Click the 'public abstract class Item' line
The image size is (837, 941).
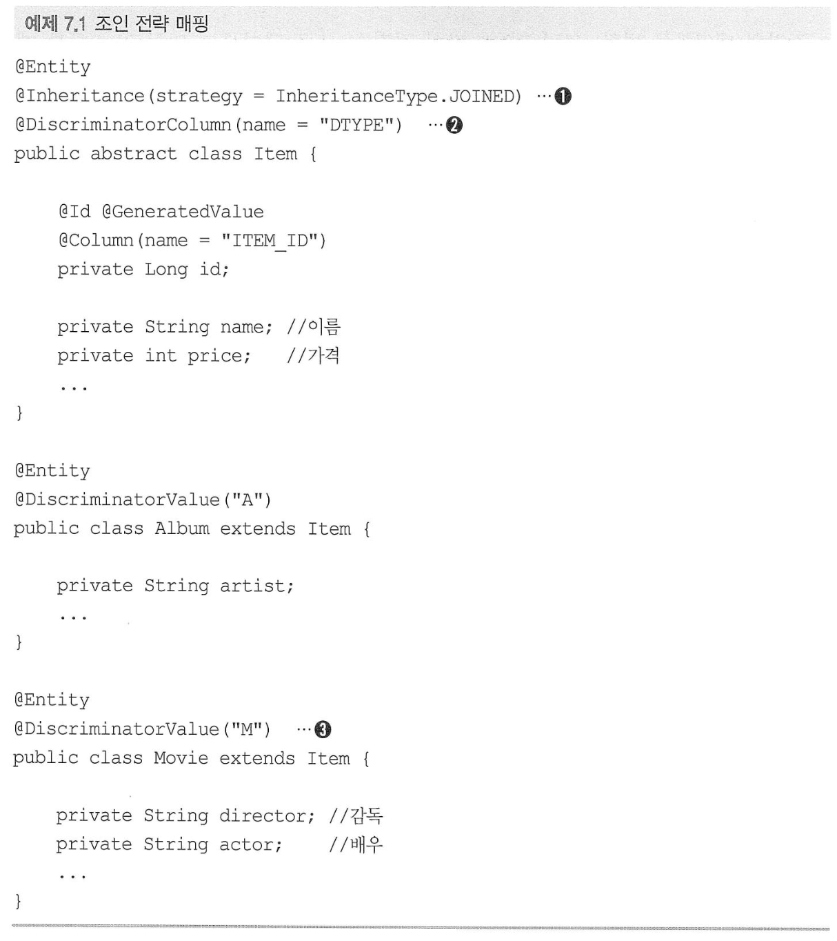165,154
